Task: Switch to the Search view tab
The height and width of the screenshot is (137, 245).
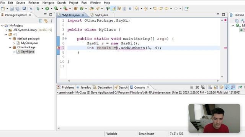Action: click(x=121, y=88)
